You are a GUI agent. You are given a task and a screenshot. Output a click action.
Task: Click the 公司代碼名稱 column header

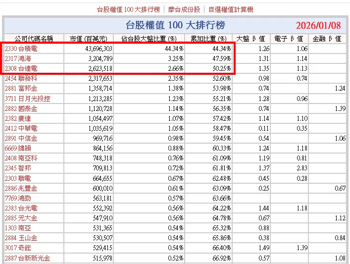tap(34, 39)
